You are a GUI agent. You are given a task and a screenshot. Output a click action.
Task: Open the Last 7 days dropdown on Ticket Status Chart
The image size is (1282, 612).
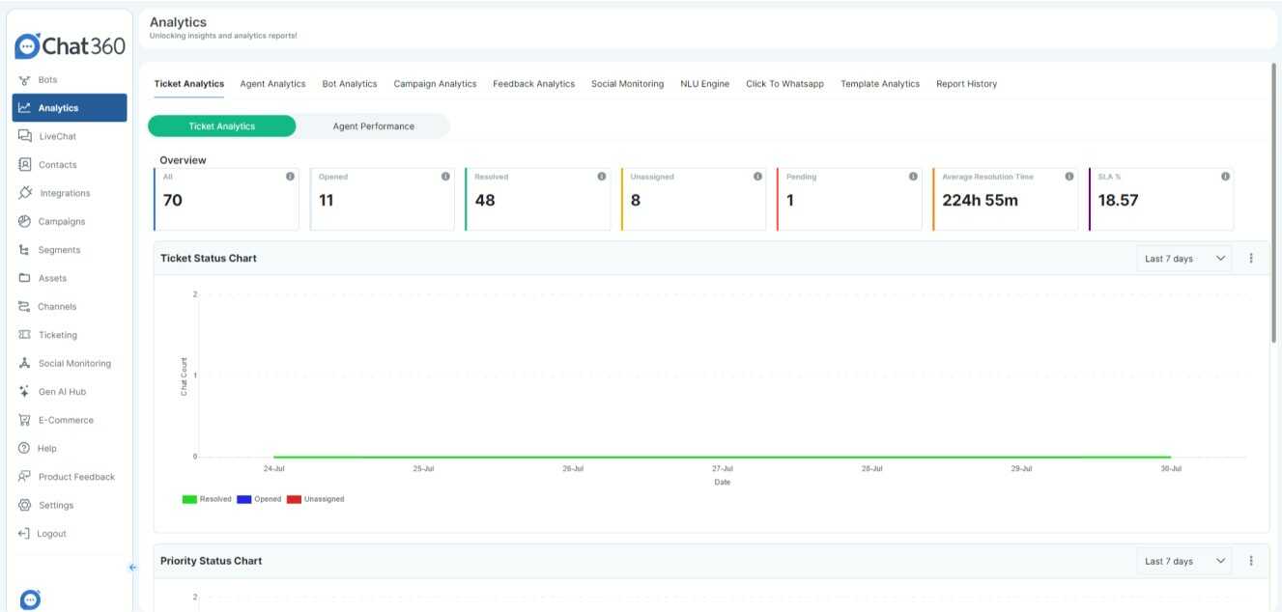tap(1181, 258)
